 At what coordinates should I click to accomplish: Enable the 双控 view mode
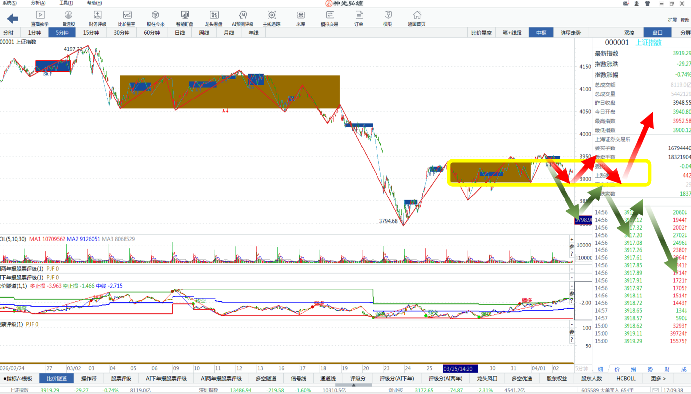(629, 33)
